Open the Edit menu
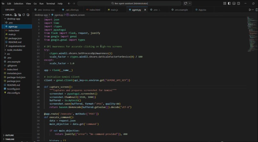 9,4
